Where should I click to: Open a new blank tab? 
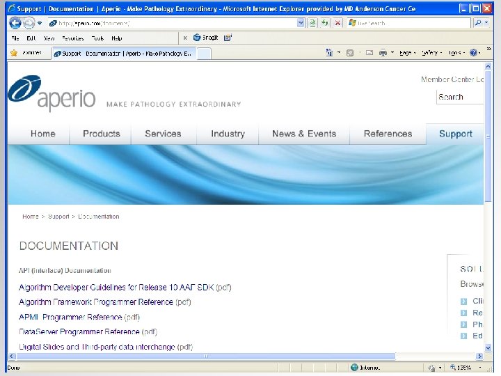click(x=204, y=54)
